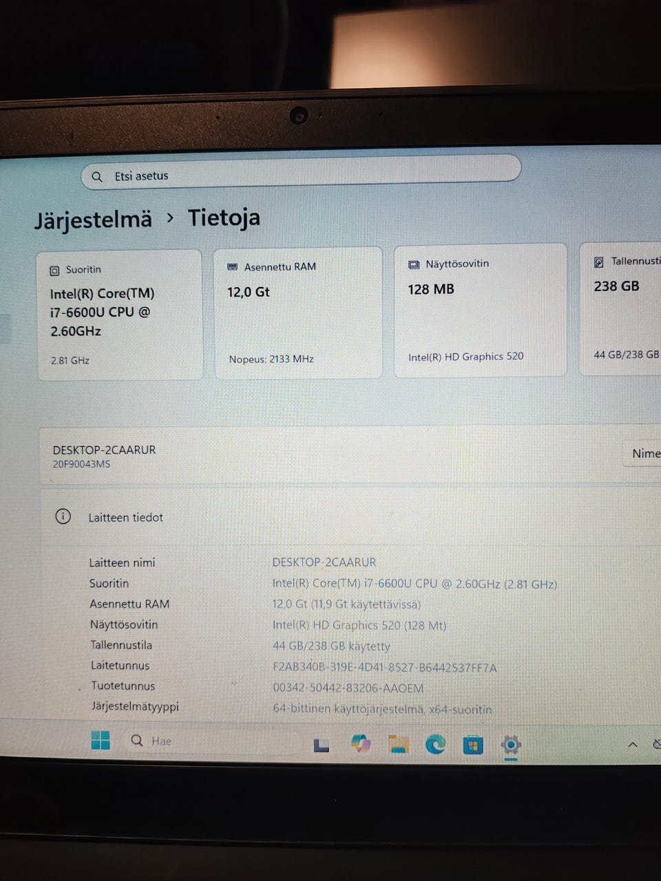Click the value 12,0 Gt (11,9 Gt käytettävissä)

tap(346, 604)
